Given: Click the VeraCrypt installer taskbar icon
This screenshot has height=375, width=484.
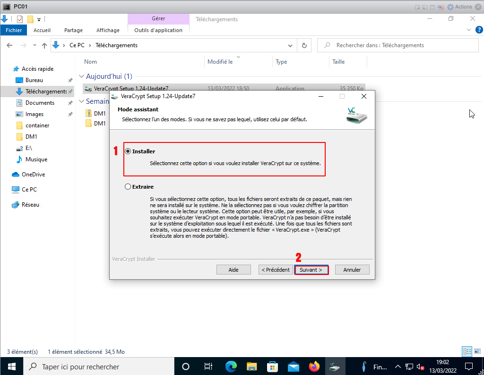Looking at the screenshot, I should [x=335, y=367].
